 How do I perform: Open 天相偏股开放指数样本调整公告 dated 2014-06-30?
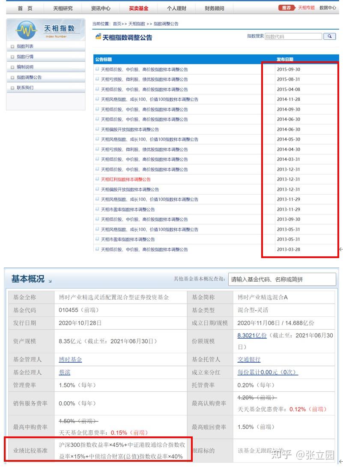click(x=130, y=129)
